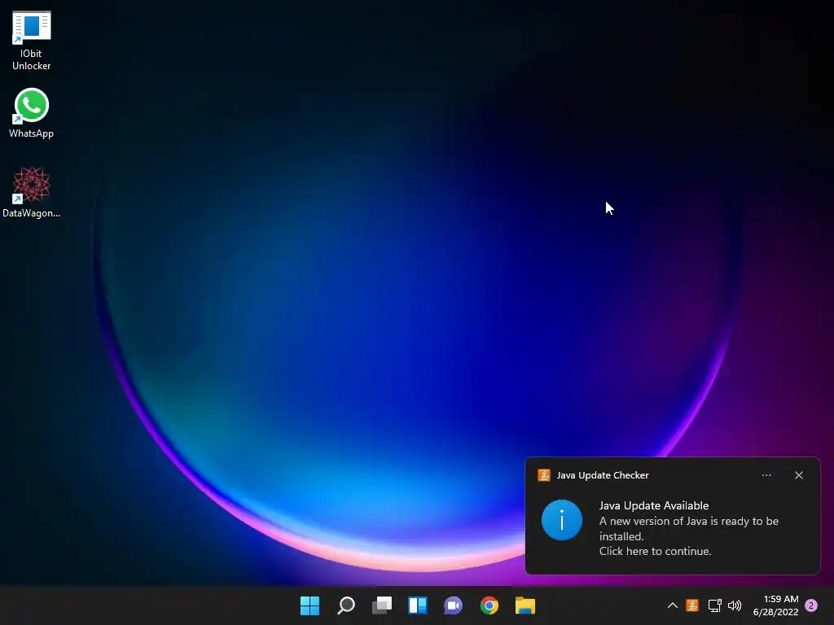The width and height of the screenshot is (834, 625).
Task: Launch Google Chrome from the taskbar
Action: (489, 605)
